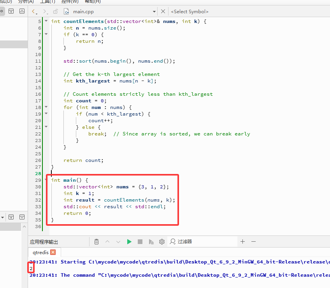This screenshot has height=288, width=330.
Task: Collapse the countElements function at line 5
Action: [x=46, y=21]
